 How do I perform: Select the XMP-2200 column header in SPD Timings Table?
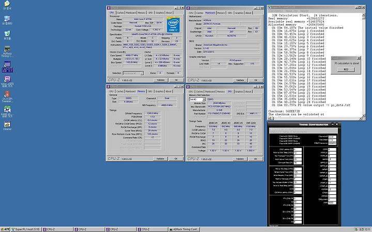coord(251,123)
